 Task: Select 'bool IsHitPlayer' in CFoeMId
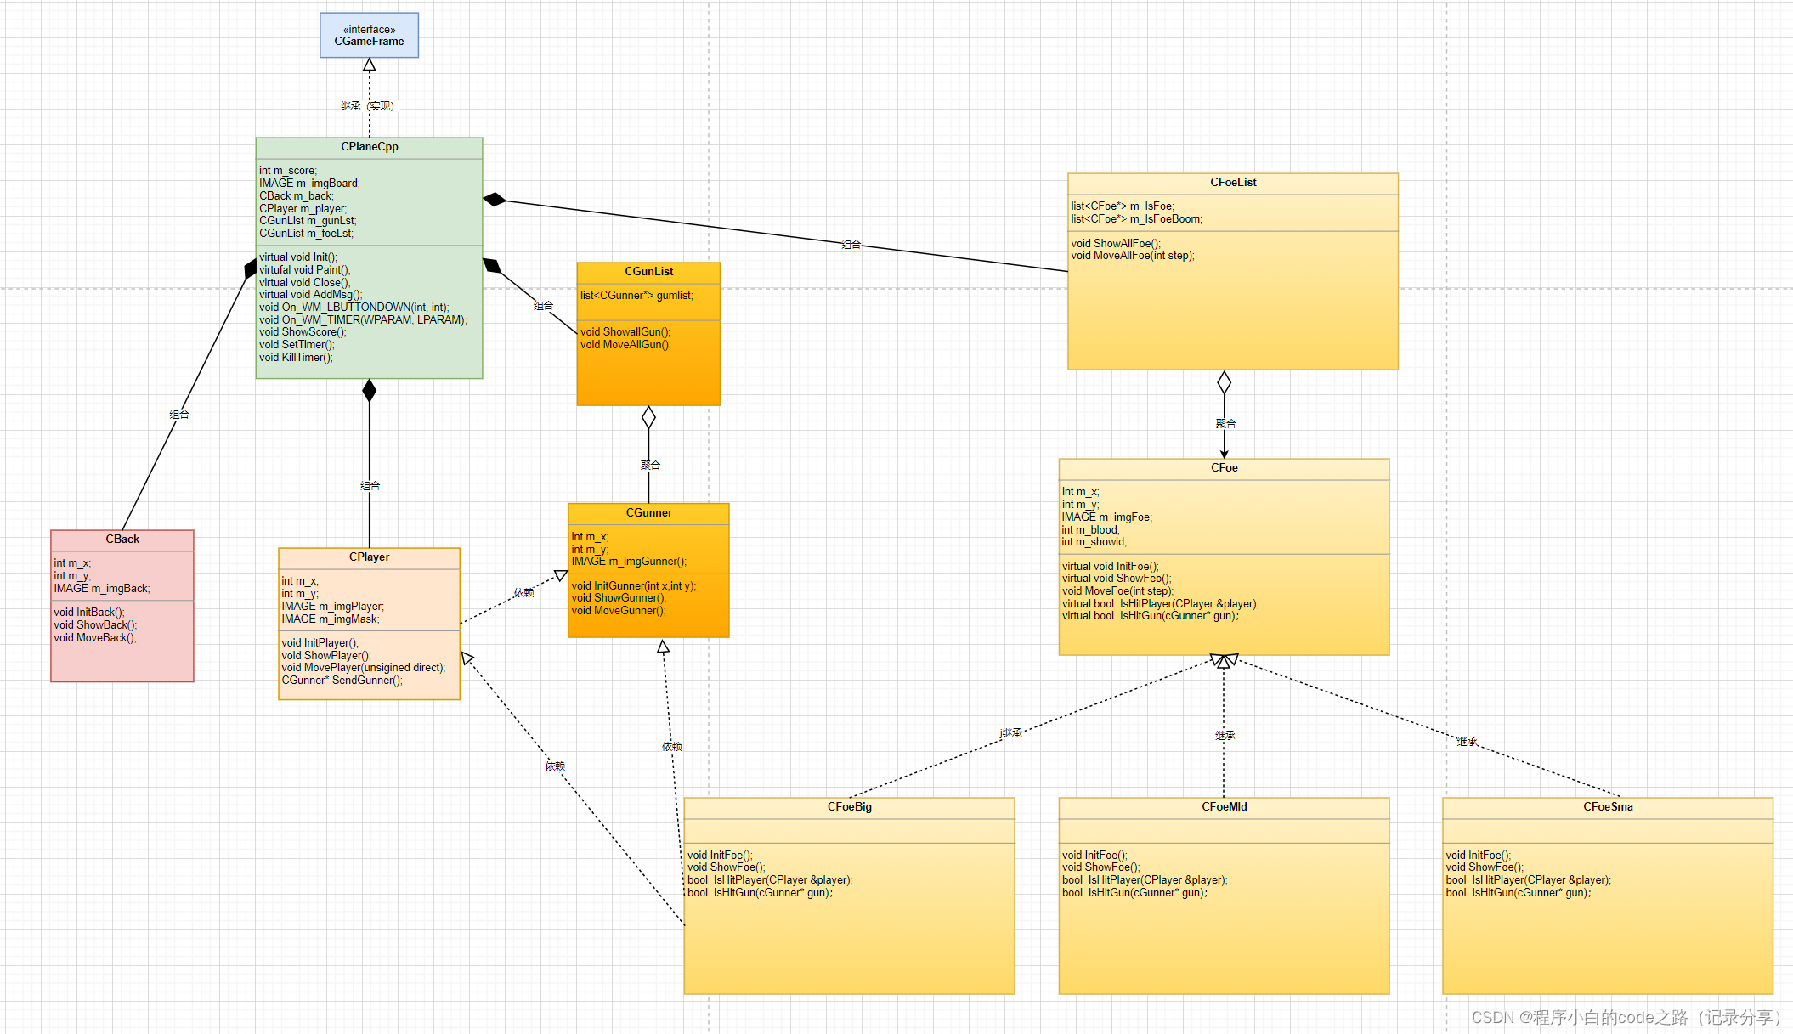click(x=1145, y=879)
